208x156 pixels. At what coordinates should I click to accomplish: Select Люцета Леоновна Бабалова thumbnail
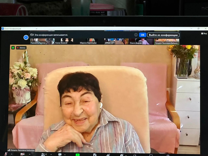167,42
